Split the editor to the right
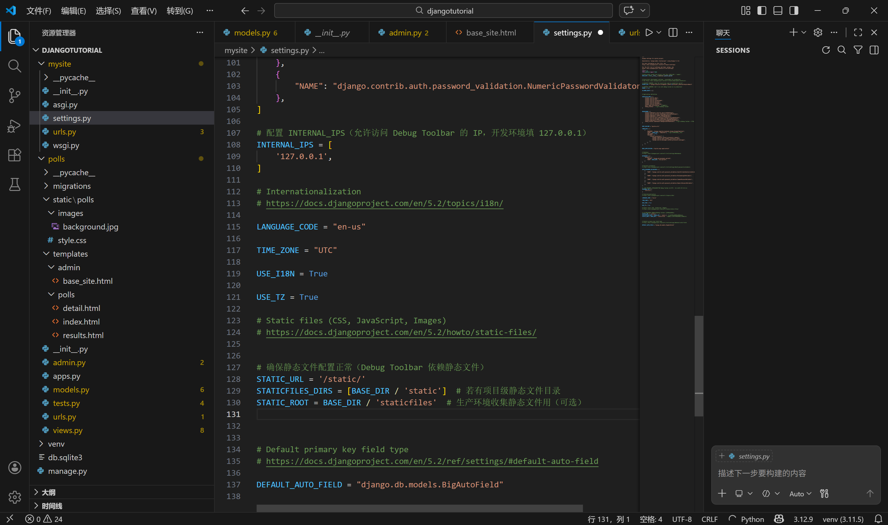Viewport: 888px width, 525px height. (673, 33)
